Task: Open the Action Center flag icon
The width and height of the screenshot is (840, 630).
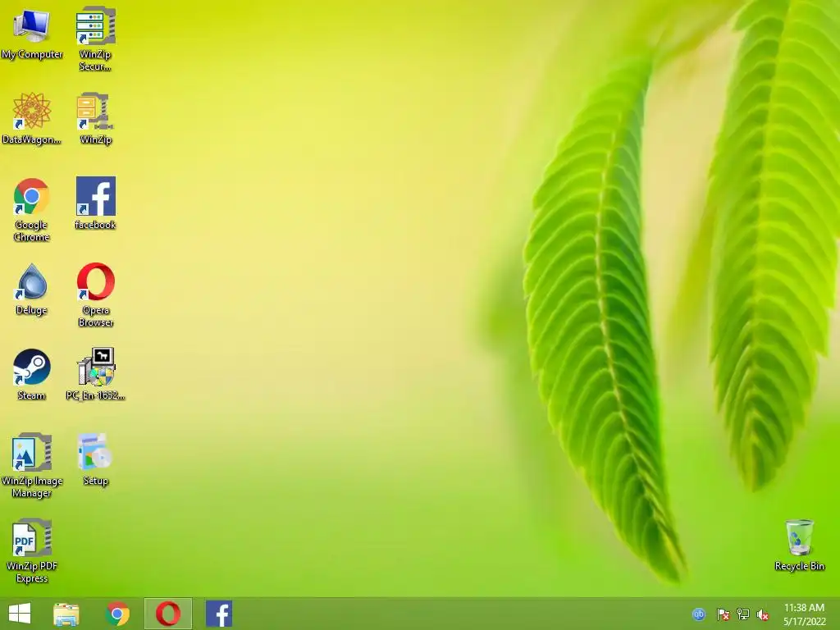Action: [723, 614]
